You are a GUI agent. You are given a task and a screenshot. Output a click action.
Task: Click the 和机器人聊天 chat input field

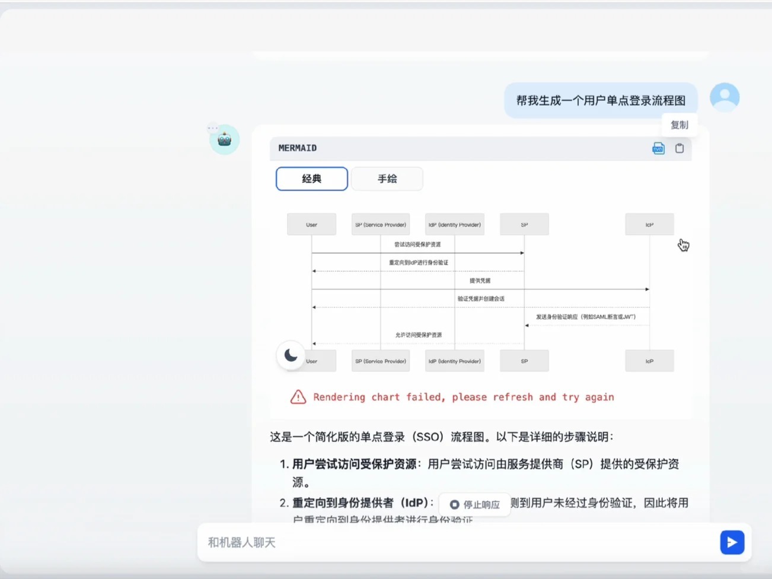point(415,542)
